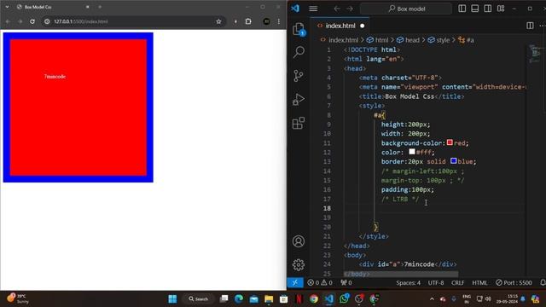The image size is (546, 307).
Task: Go back in Chrome browser
Action: click(8, 21)
